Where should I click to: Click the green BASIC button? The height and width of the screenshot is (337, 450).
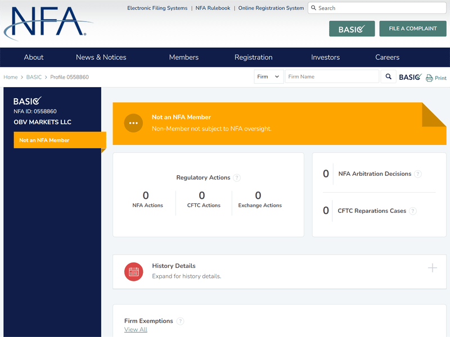[x=352, y=29]
